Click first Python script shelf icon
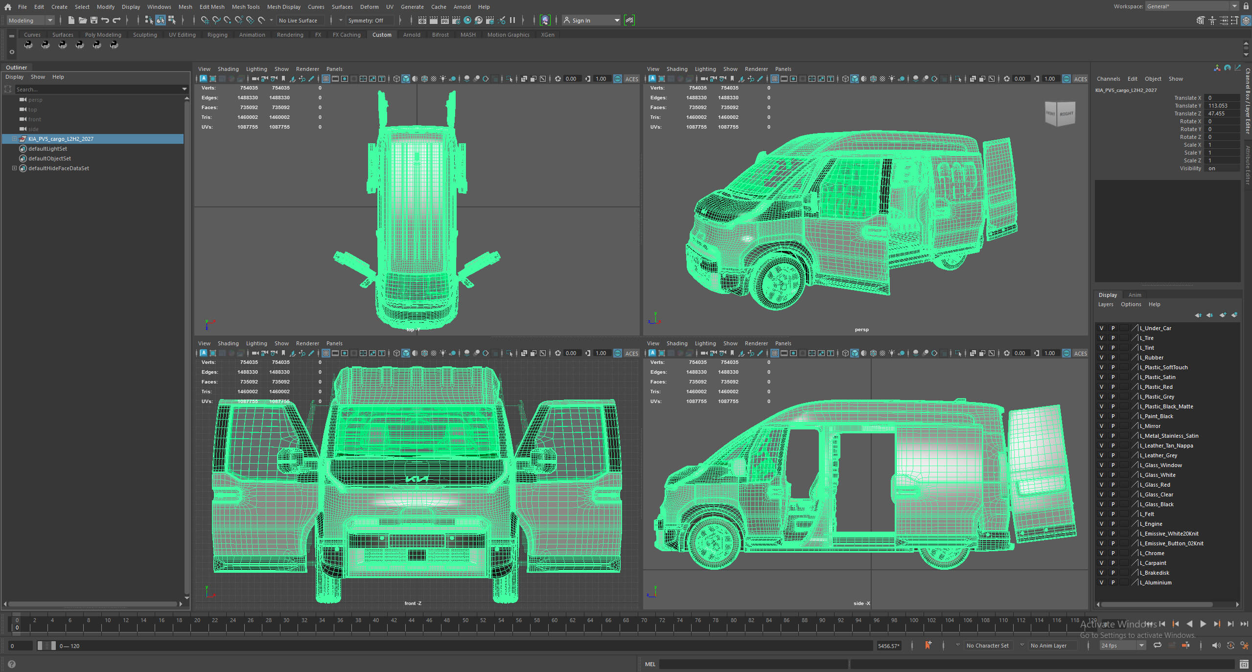Viewport: 1252px width, 672px height. tap(28, 45)
